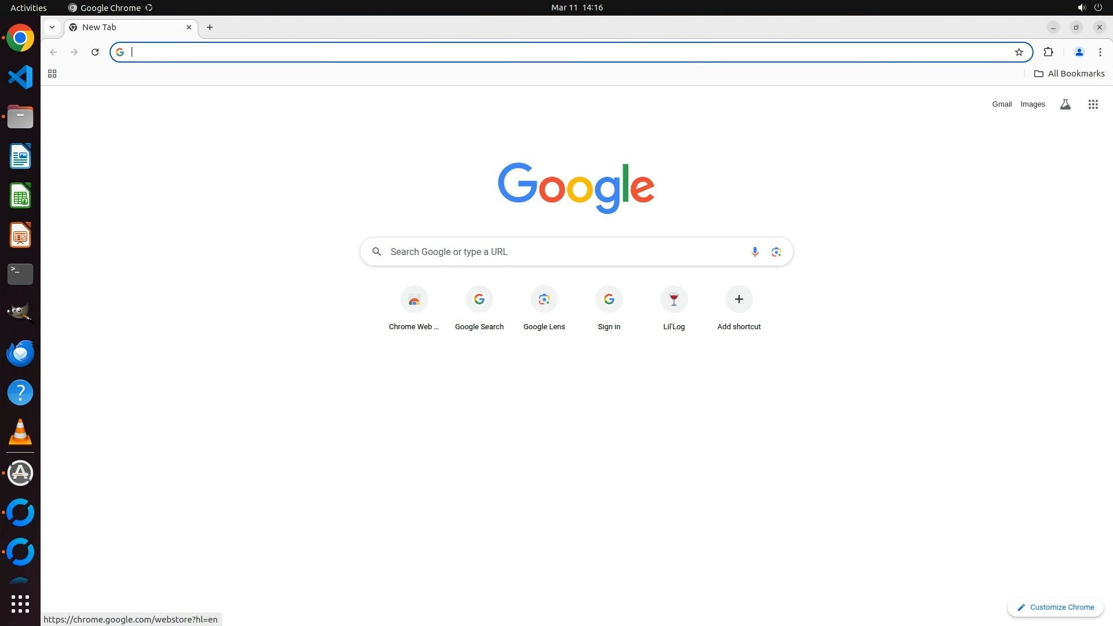Open the Lil'Log shortcut tile
This screenshot has width=1113, height=626.
(674, 300)
